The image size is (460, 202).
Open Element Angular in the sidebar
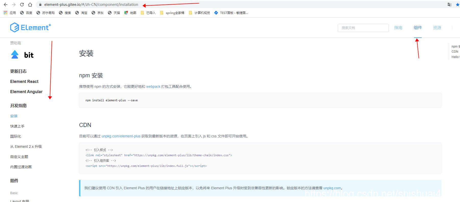click(26, 92)
